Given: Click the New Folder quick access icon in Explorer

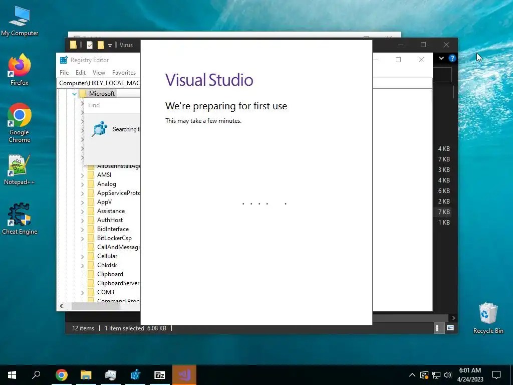Looking at the screenshot, I should (101, 45).
